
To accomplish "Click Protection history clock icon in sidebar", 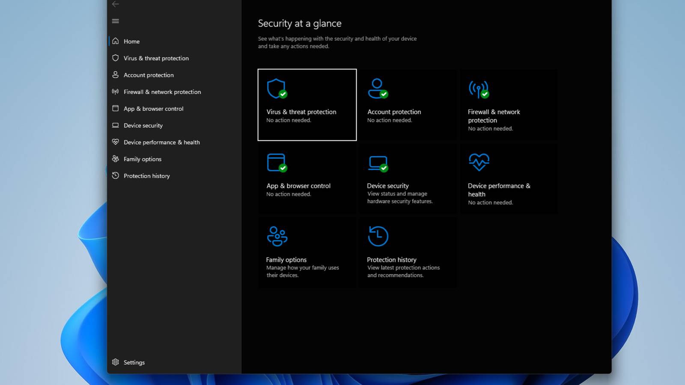I will point(116,176).
